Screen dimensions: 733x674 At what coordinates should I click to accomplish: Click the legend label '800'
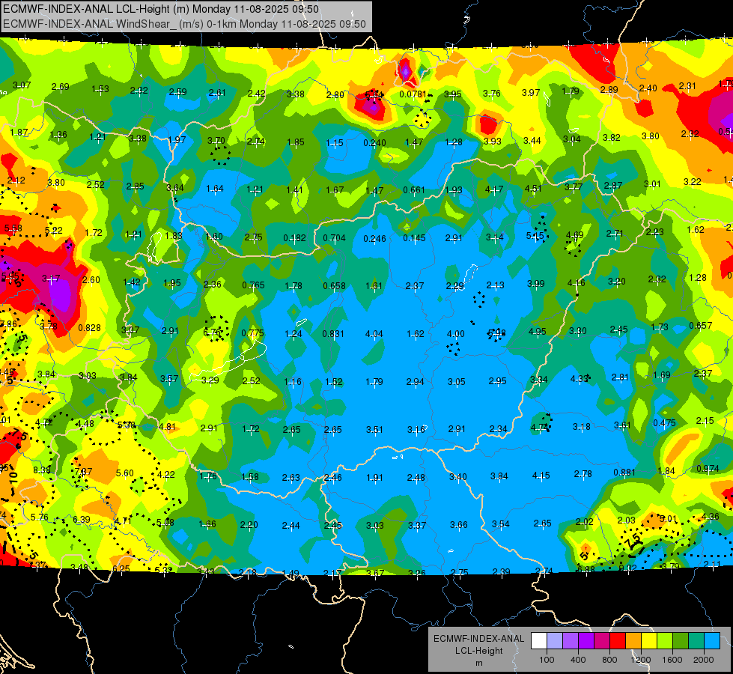(x=609, y=660)
